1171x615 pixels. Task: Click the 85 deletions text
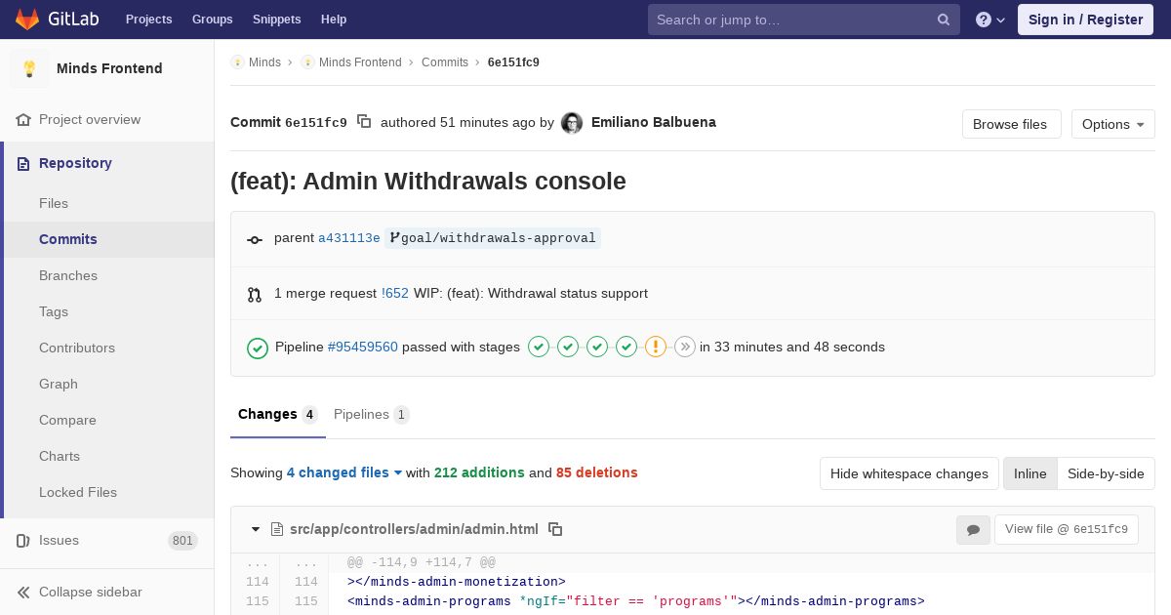coord(597,472)
